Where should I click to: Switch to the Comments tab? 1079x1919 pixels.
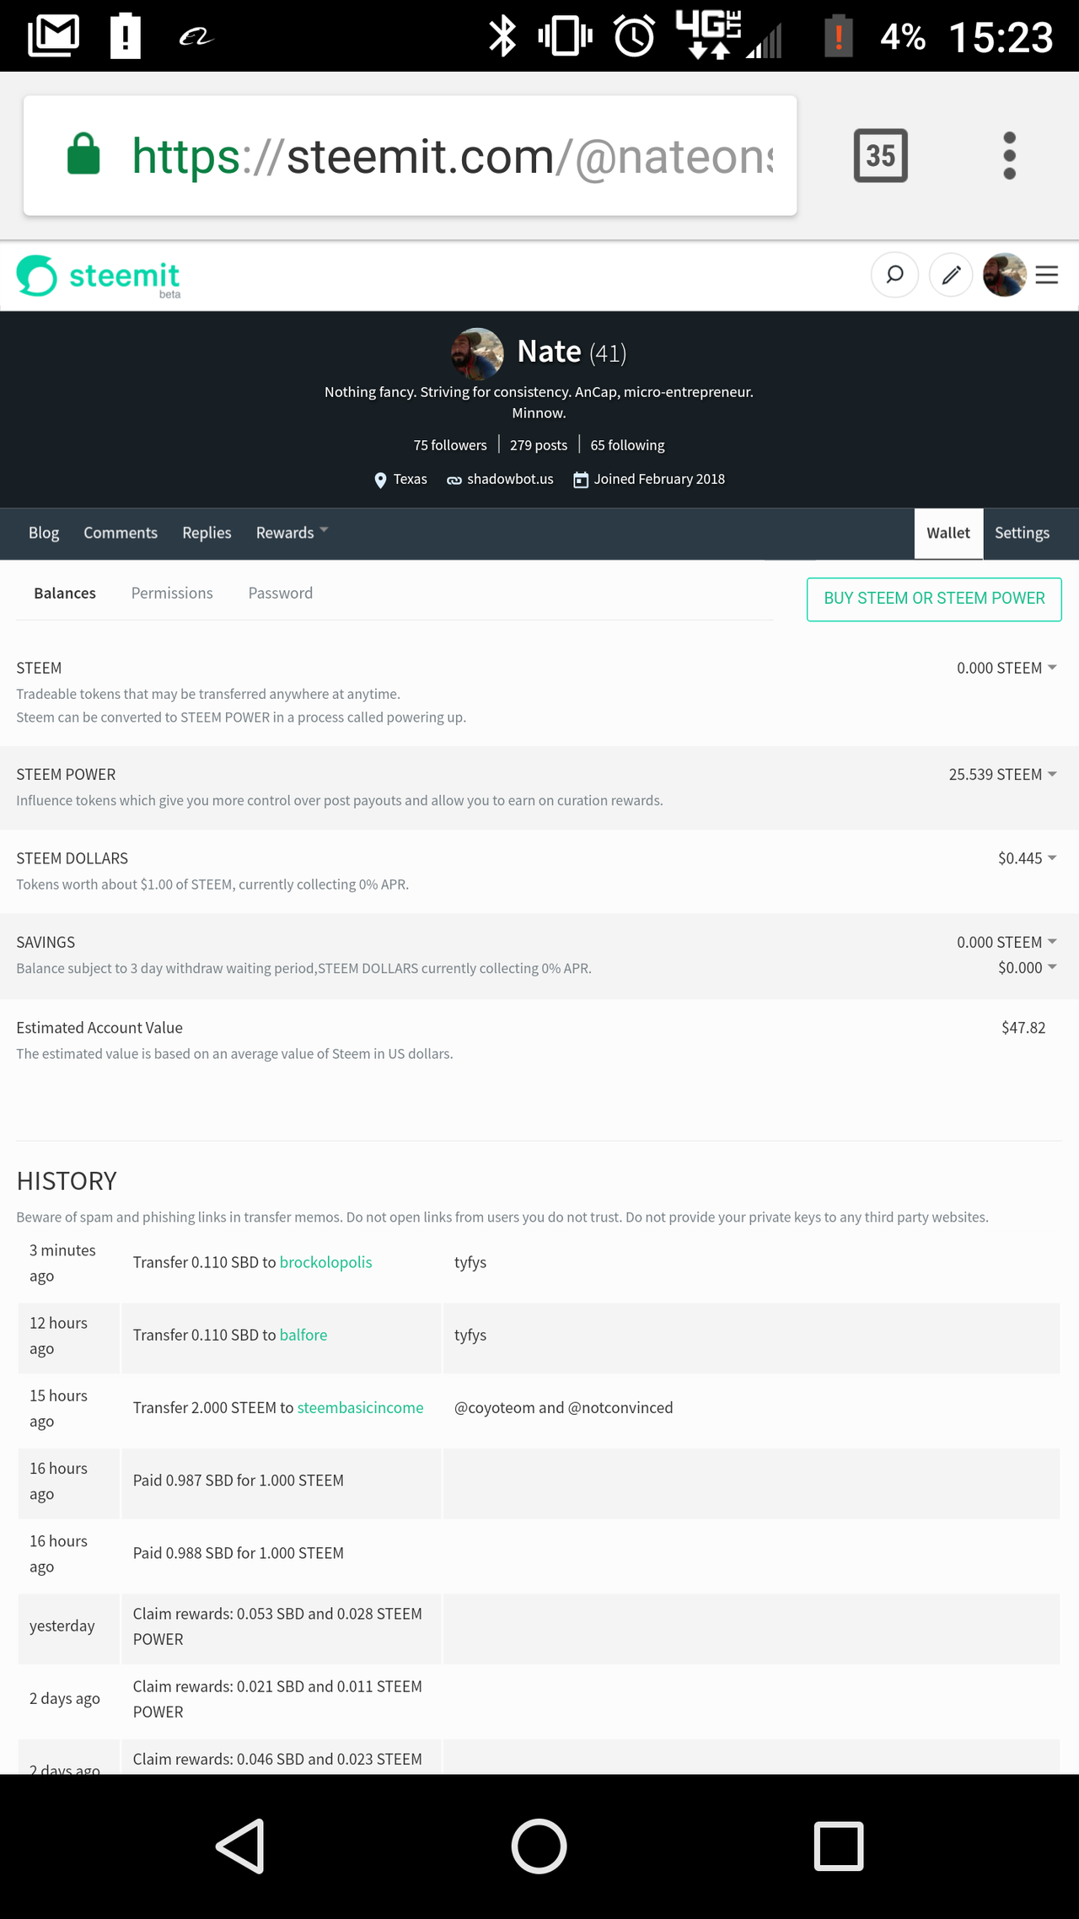[x=121, y=533]
